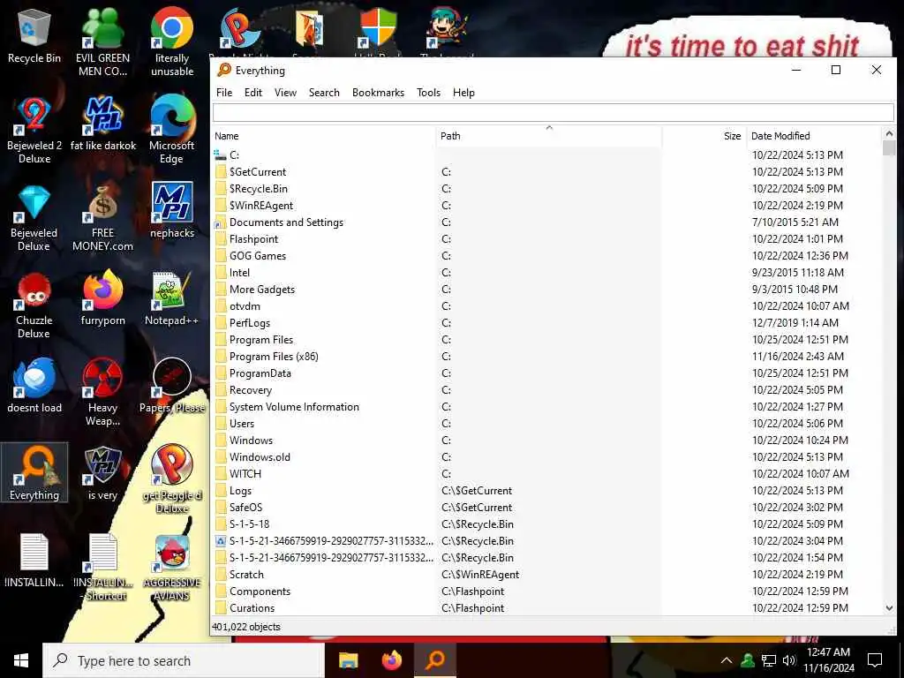Select the Scratch folder row

pyautogui.click(x=546, y=574)
